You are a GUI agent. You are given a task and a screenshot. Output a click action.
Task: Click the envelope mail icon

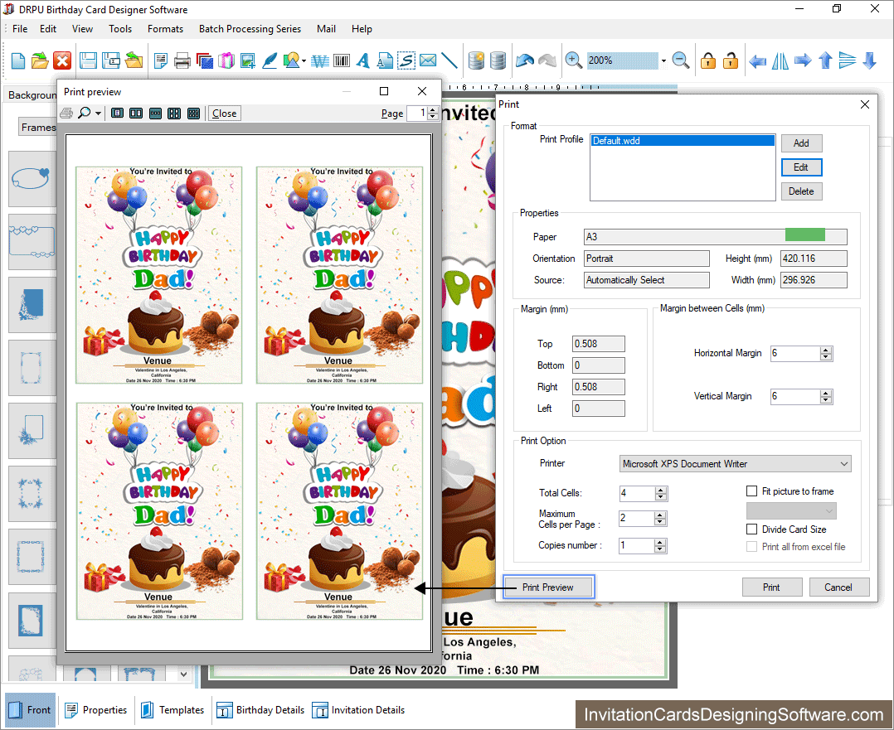coord(428,60)
